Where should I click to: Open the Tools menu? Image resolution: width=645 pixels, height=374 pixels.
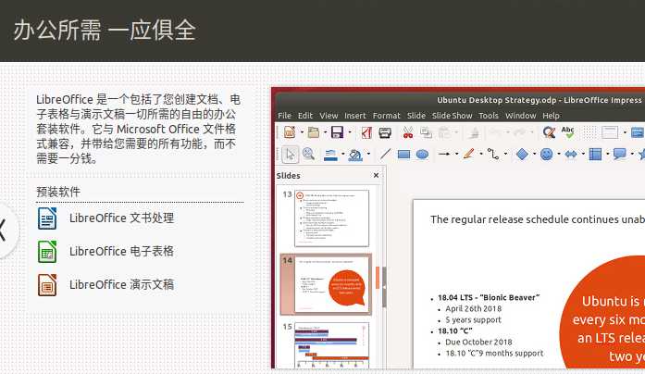point(489,116)
